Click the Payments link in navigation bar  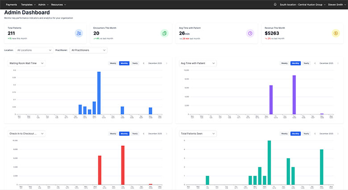point(11,4)
